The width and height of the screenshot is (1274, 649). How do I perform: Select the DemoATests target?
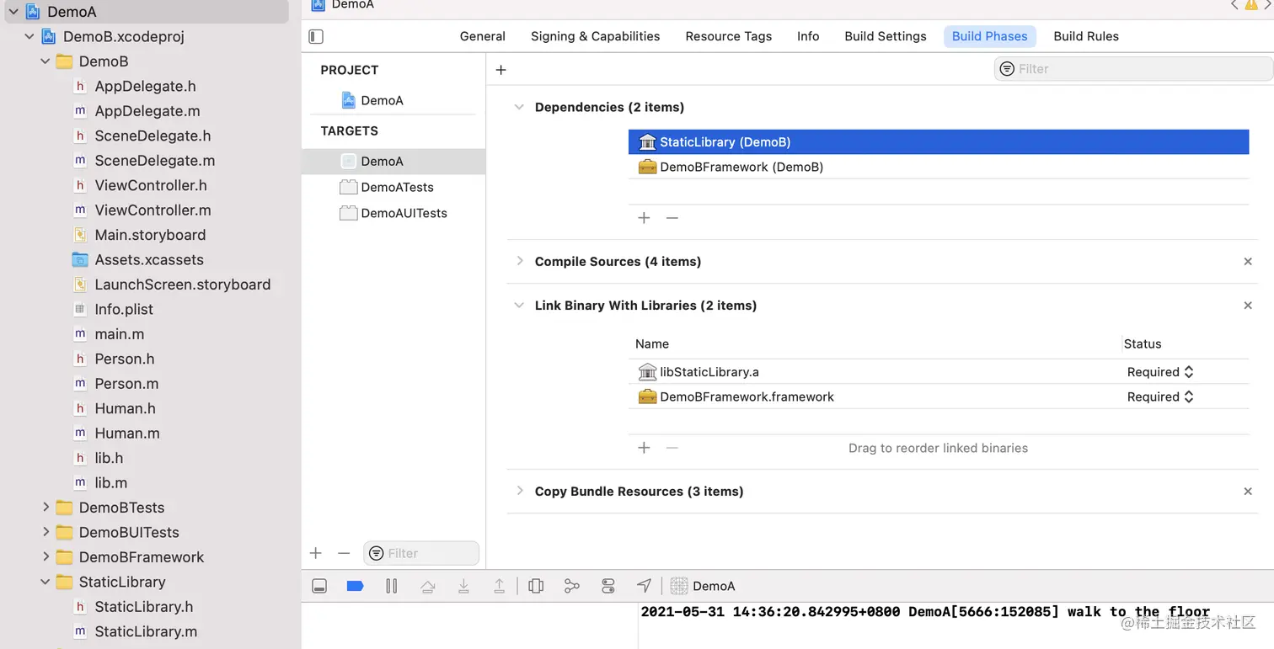(393, 188)
